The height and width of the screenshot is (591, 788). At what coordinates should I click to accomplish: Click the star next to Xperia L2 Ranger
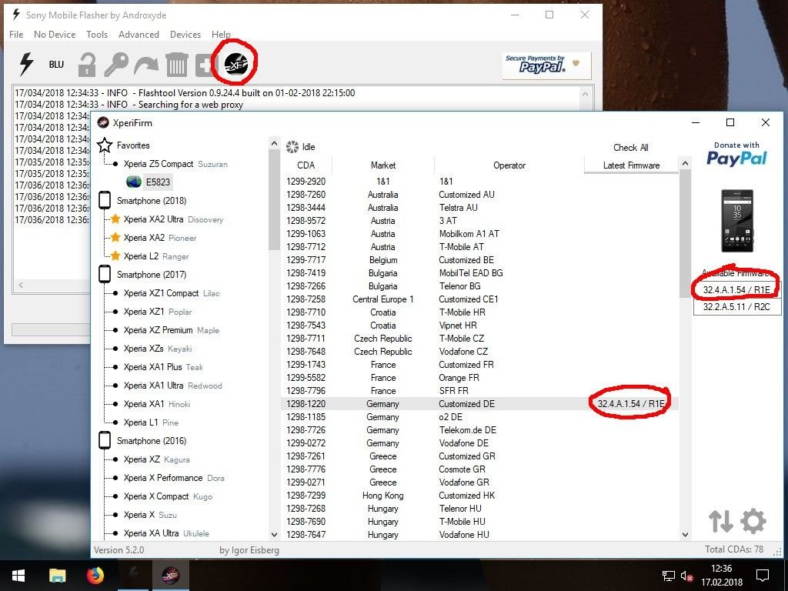(115, 256)
